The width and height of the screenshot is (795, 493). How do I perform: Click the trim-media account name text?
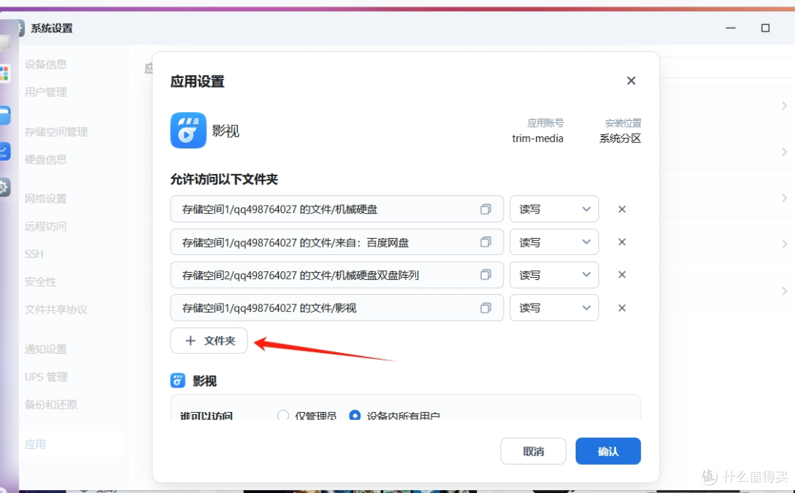[x=537, y=138]
